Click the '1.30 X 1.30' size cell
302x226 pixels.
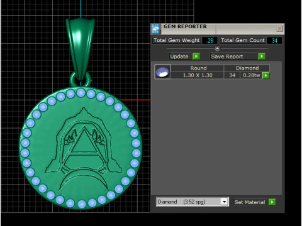198,75
